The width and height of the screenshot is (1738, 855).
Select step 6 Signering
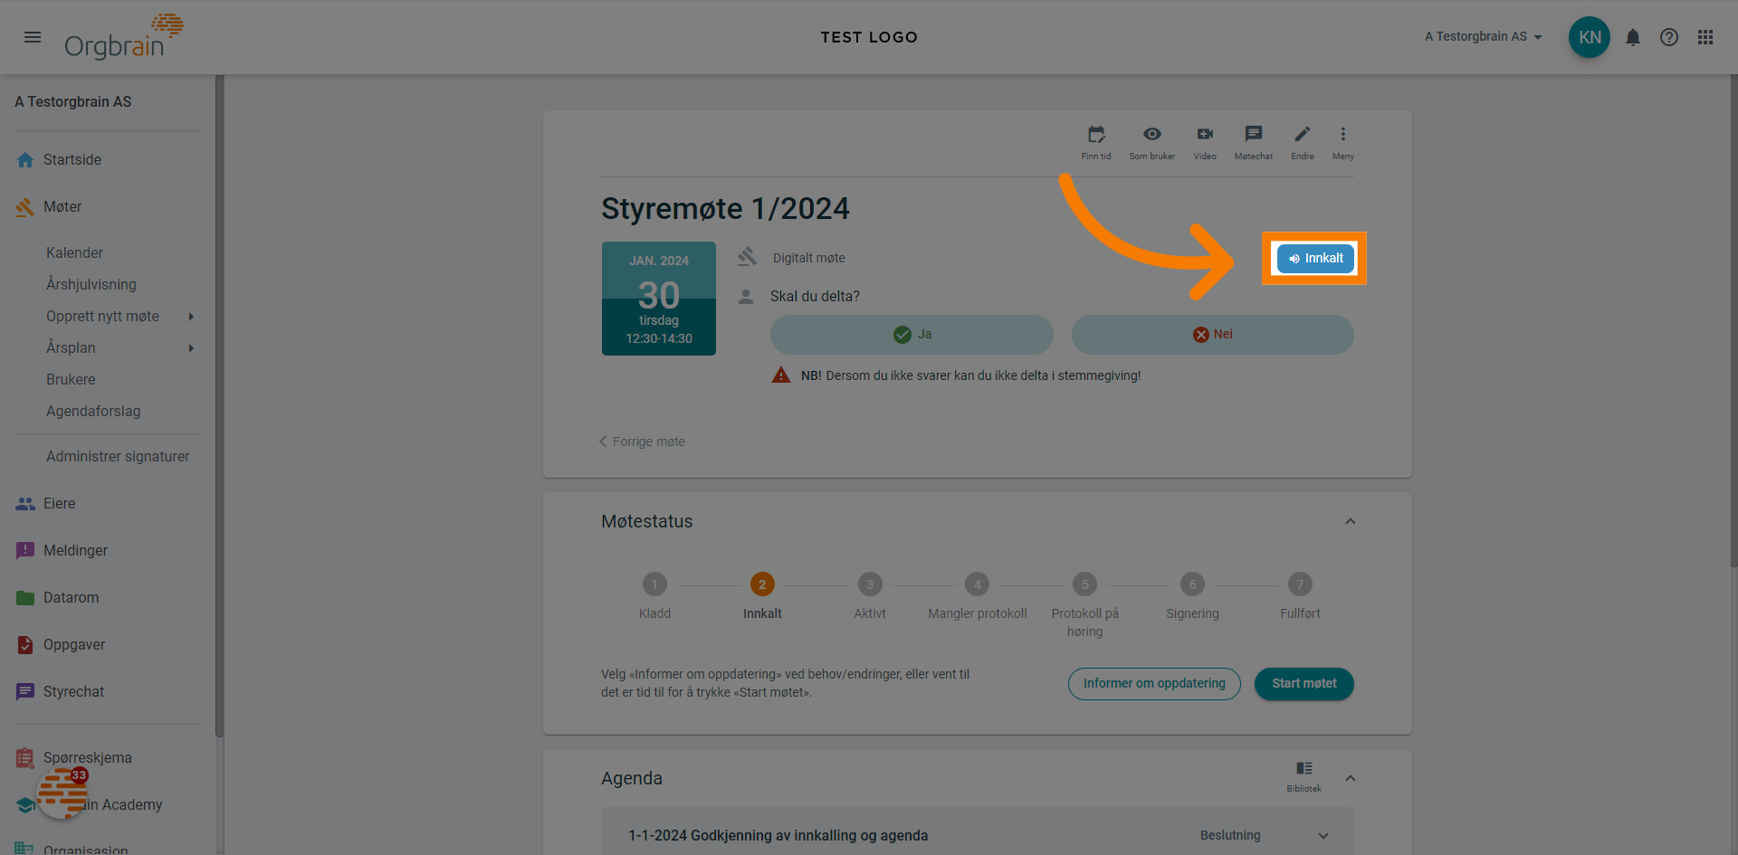pos(1192,584)
